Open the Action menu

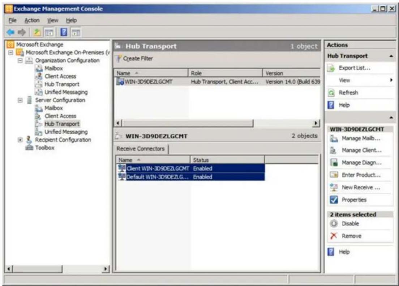[32, 20]
